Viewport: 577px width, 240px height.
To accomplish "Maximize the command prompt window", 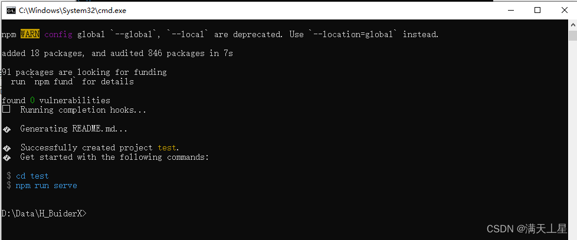I will (537, 10).
